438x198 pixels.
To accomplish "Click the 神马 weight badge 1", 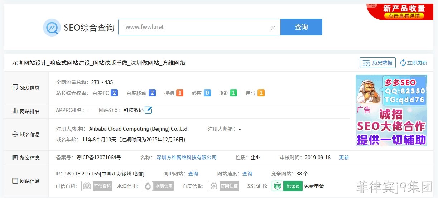I will pos(261,93).
